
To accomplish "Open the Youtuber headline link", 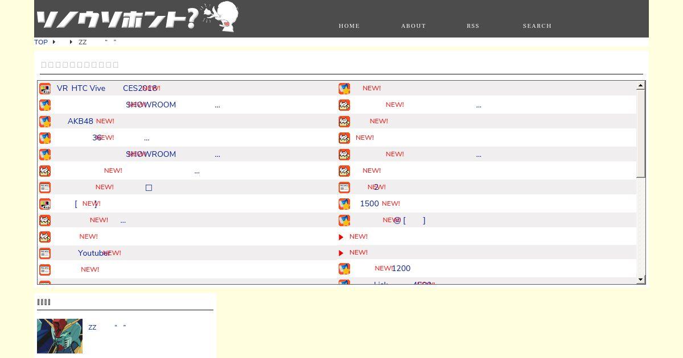I will [94, 253].
